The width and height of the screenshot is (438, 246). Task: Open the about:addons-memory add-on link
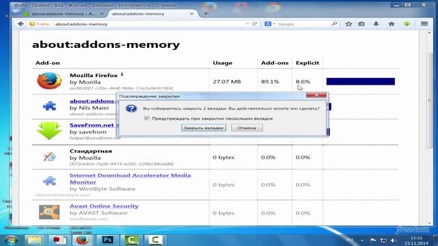(93, 101)
